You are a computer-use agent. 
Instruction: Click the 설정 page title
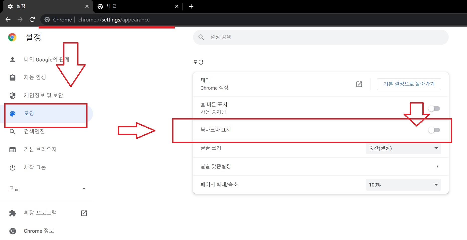pos(33,37)
